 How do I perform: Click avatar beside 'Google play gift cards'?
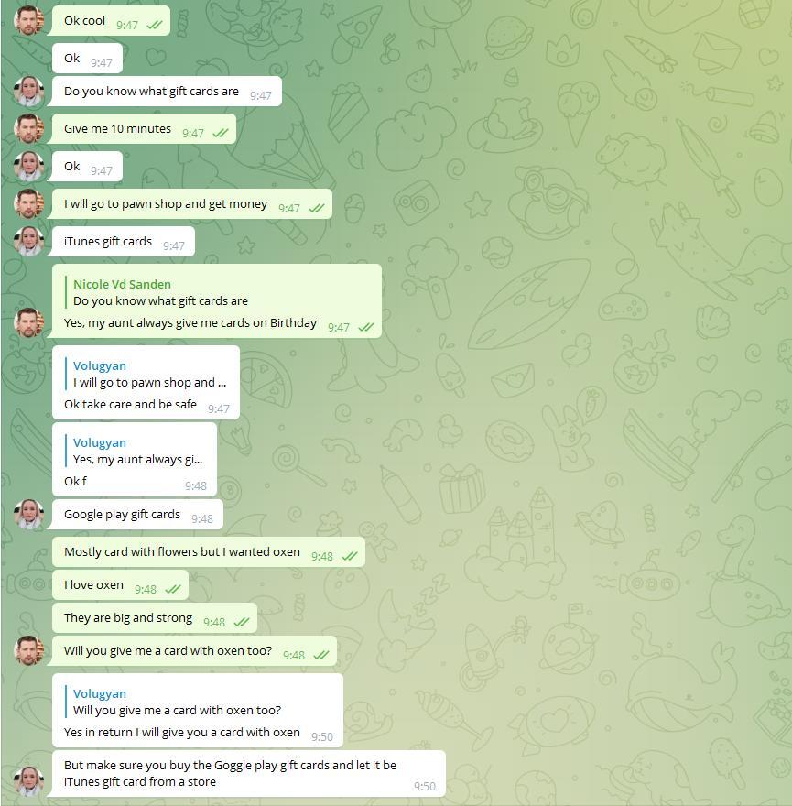coord(28,514)
